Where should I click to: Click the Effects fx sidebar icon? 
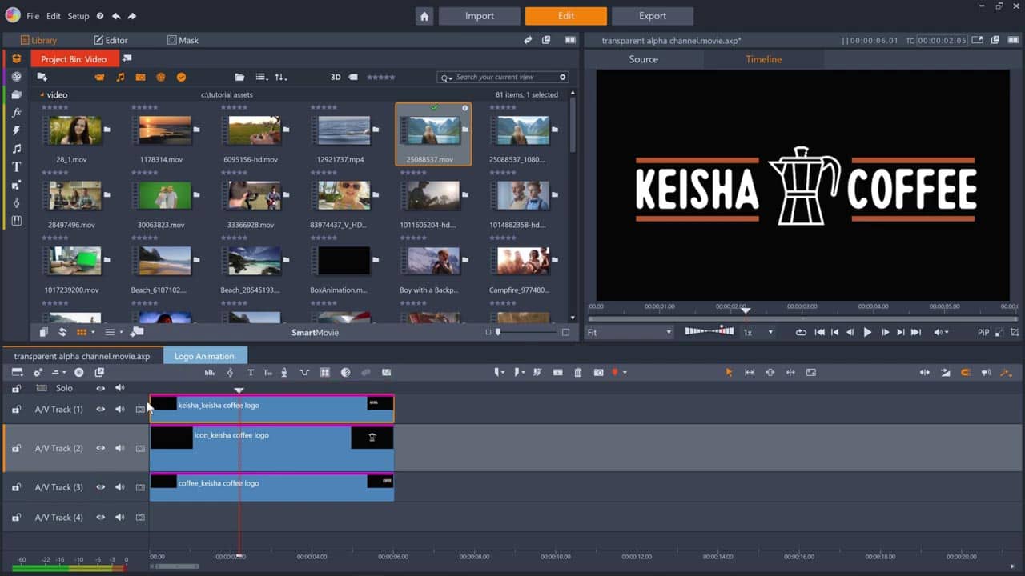pos(16,113)
